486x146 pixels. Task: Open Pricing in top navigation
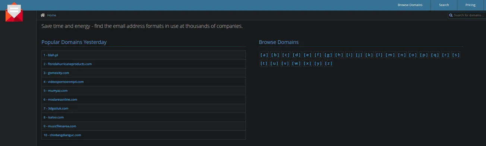click(470, 5)
